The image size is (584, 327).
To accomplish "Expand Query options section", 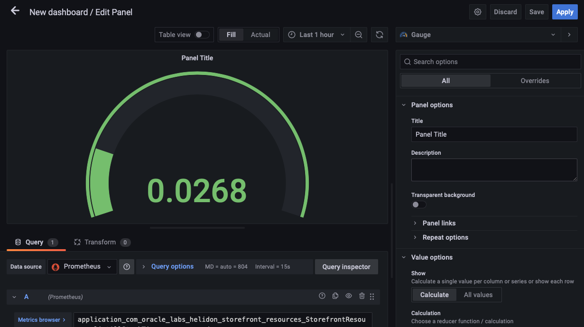I will click(172, 267).
